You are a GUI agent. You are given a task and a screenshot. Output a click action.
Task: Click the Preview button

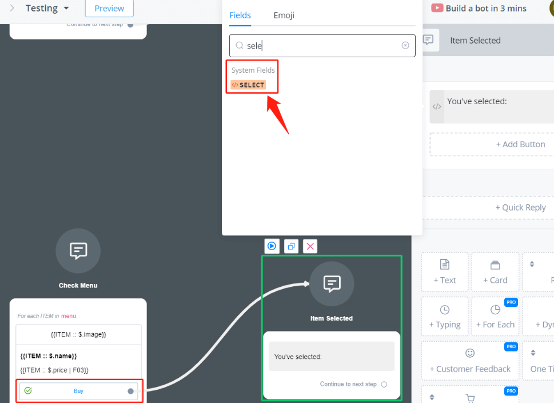point(109,9)
